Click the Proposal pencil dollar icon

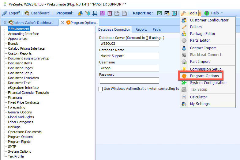click(x=88, y=13)
